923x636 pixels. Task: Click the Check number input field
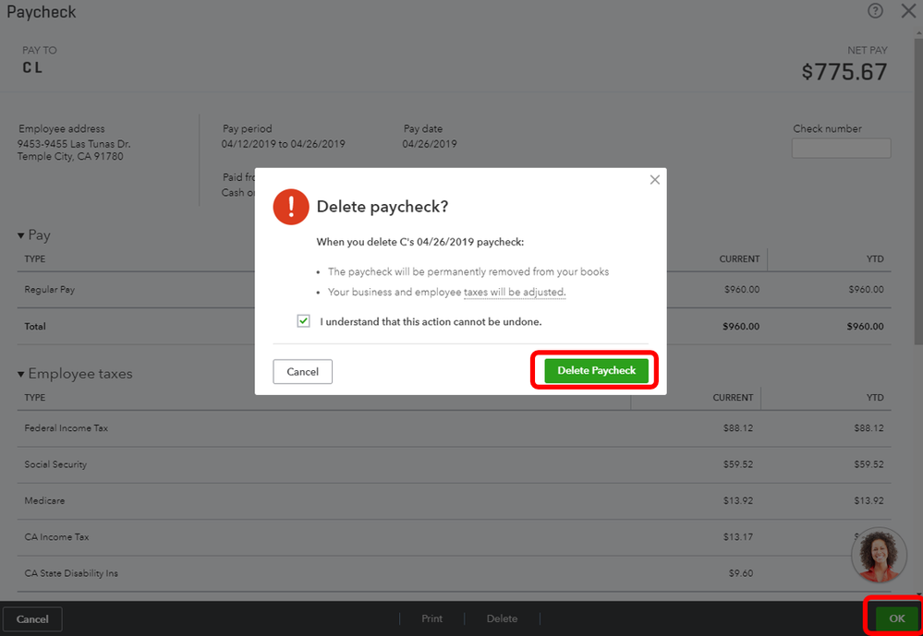point(841,148)
